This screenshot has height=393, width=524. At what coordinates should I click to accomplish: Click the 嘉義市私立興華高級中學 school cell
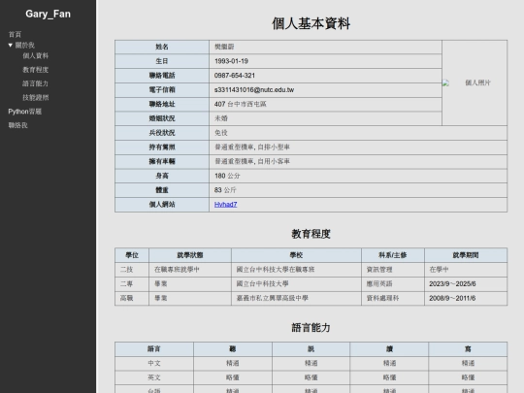point(296,299)
